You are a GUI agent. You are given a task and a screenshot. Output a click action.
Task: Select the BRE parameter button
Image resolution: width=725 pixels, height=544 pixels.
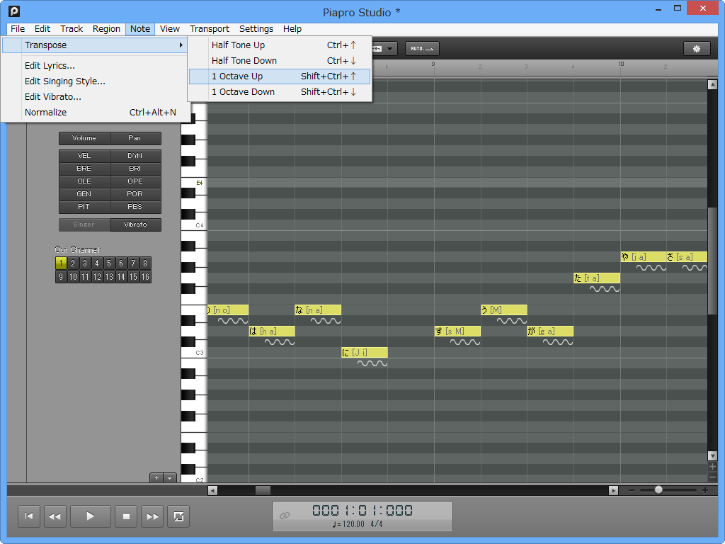click(84, 169)
